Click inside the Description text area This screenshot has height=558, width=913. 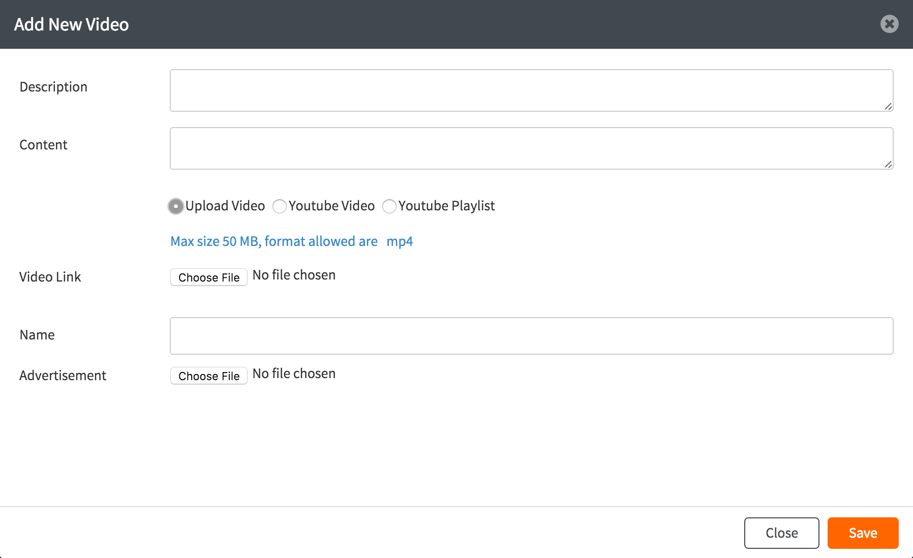coord(531,90)
